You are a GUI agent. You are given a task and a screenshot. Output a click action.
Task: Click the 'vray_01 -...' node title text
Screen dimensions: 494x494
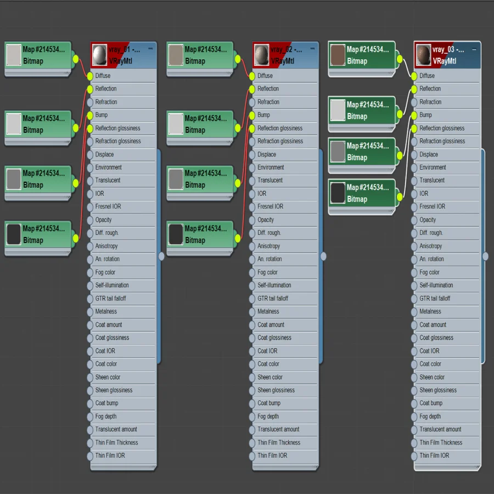pos(125,49)
